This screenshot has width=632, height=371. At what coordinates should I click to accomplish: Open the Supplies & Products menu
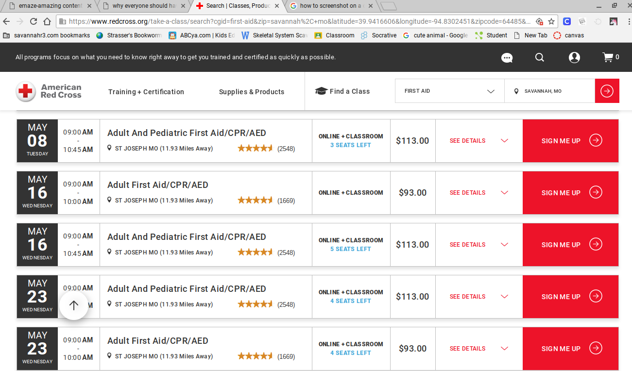(x=251, y=92)
